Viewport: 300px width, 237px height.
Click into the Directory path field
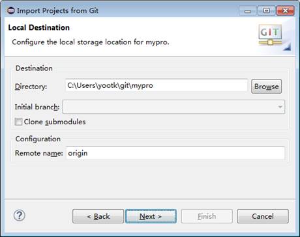click(157, 85)
